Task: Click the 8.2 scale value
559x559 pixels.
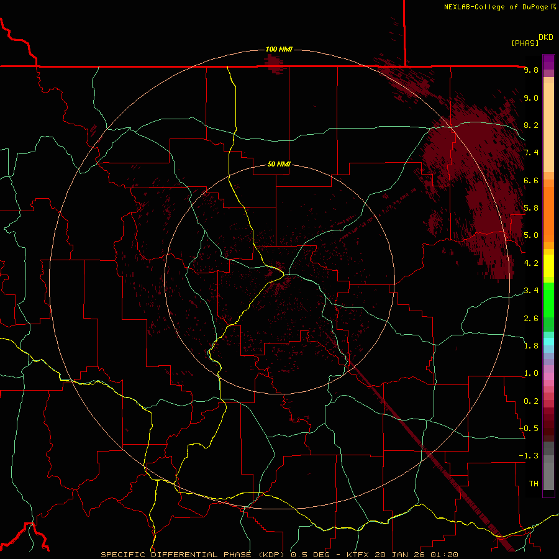Action: (531, 125)
